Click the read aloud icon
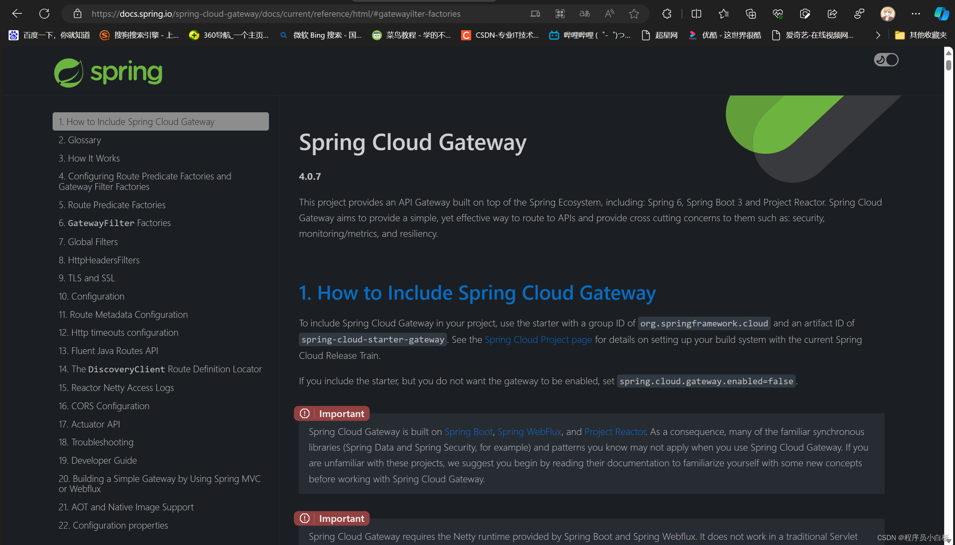Viewport: 955px width, 545px height. click(609, 14)
